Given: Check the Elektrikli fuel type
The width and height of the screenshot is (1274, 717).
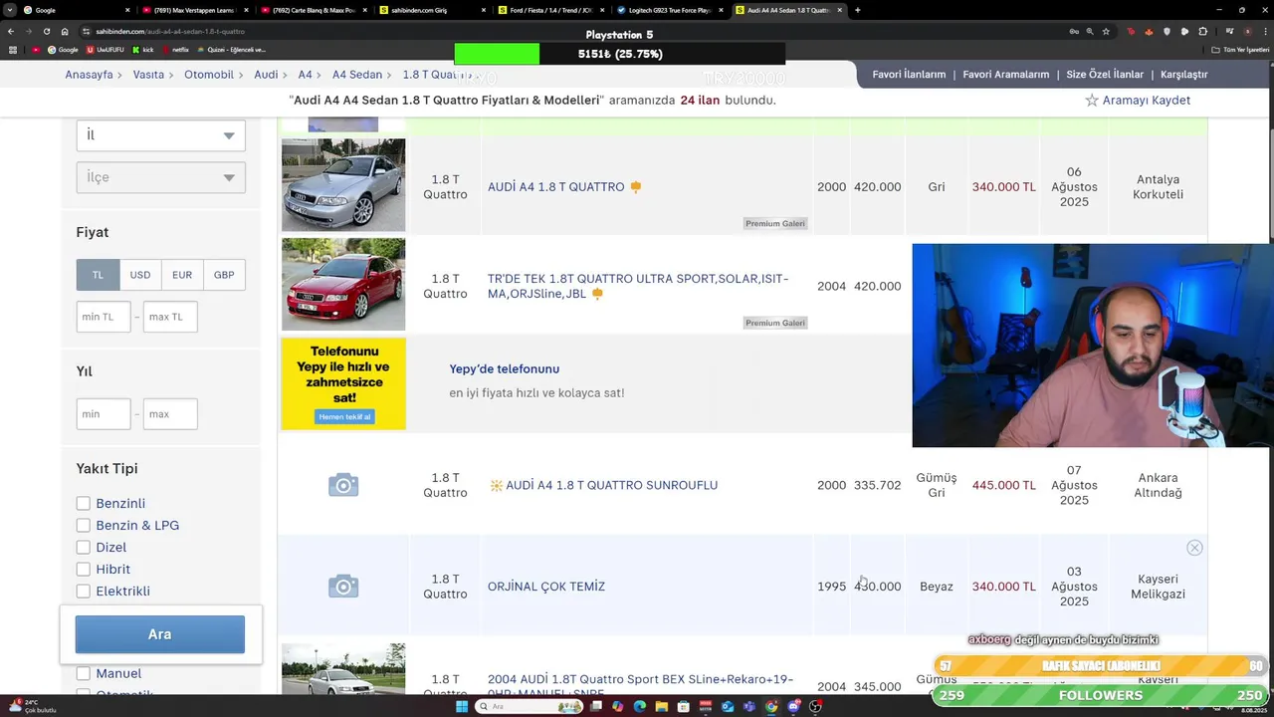Looking at the screenshot, I should 84,592.
